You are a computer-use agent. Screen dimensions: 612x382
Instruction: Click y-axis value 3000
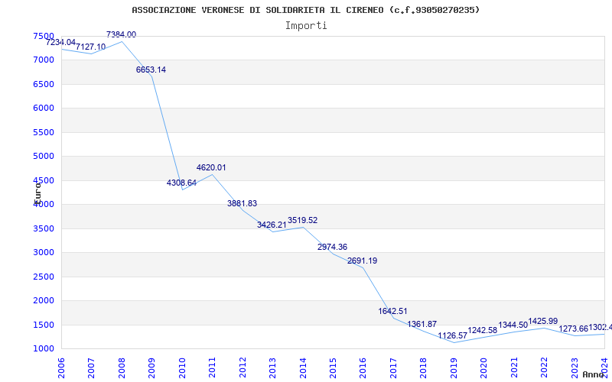[44, 252]
